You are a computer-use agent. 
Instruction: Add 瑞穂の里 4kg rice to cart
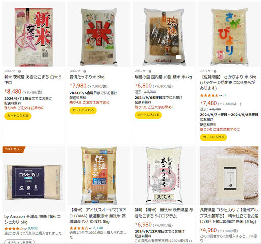tap(148, 115)
